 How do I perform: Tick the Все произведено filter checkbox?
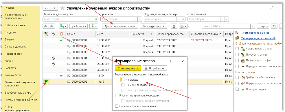pos(237,89)
